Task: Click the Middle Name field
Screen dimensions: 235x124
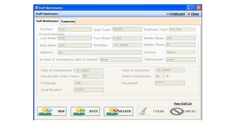Action: coord(181,38)
